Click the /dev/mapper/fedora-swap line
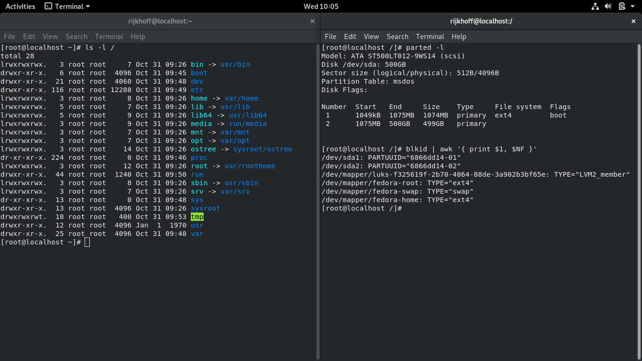Screen dimensions: 642x361 click(397, 191)
